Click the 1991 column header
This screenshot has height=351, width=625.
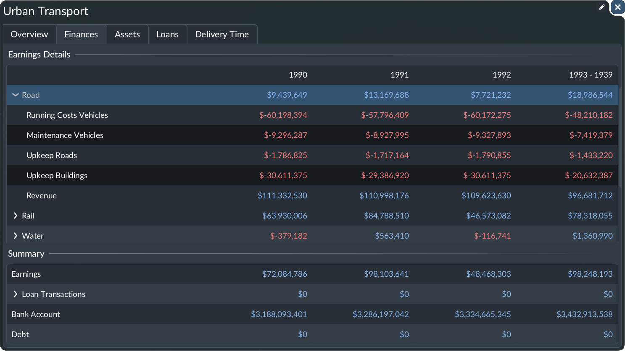399,75
